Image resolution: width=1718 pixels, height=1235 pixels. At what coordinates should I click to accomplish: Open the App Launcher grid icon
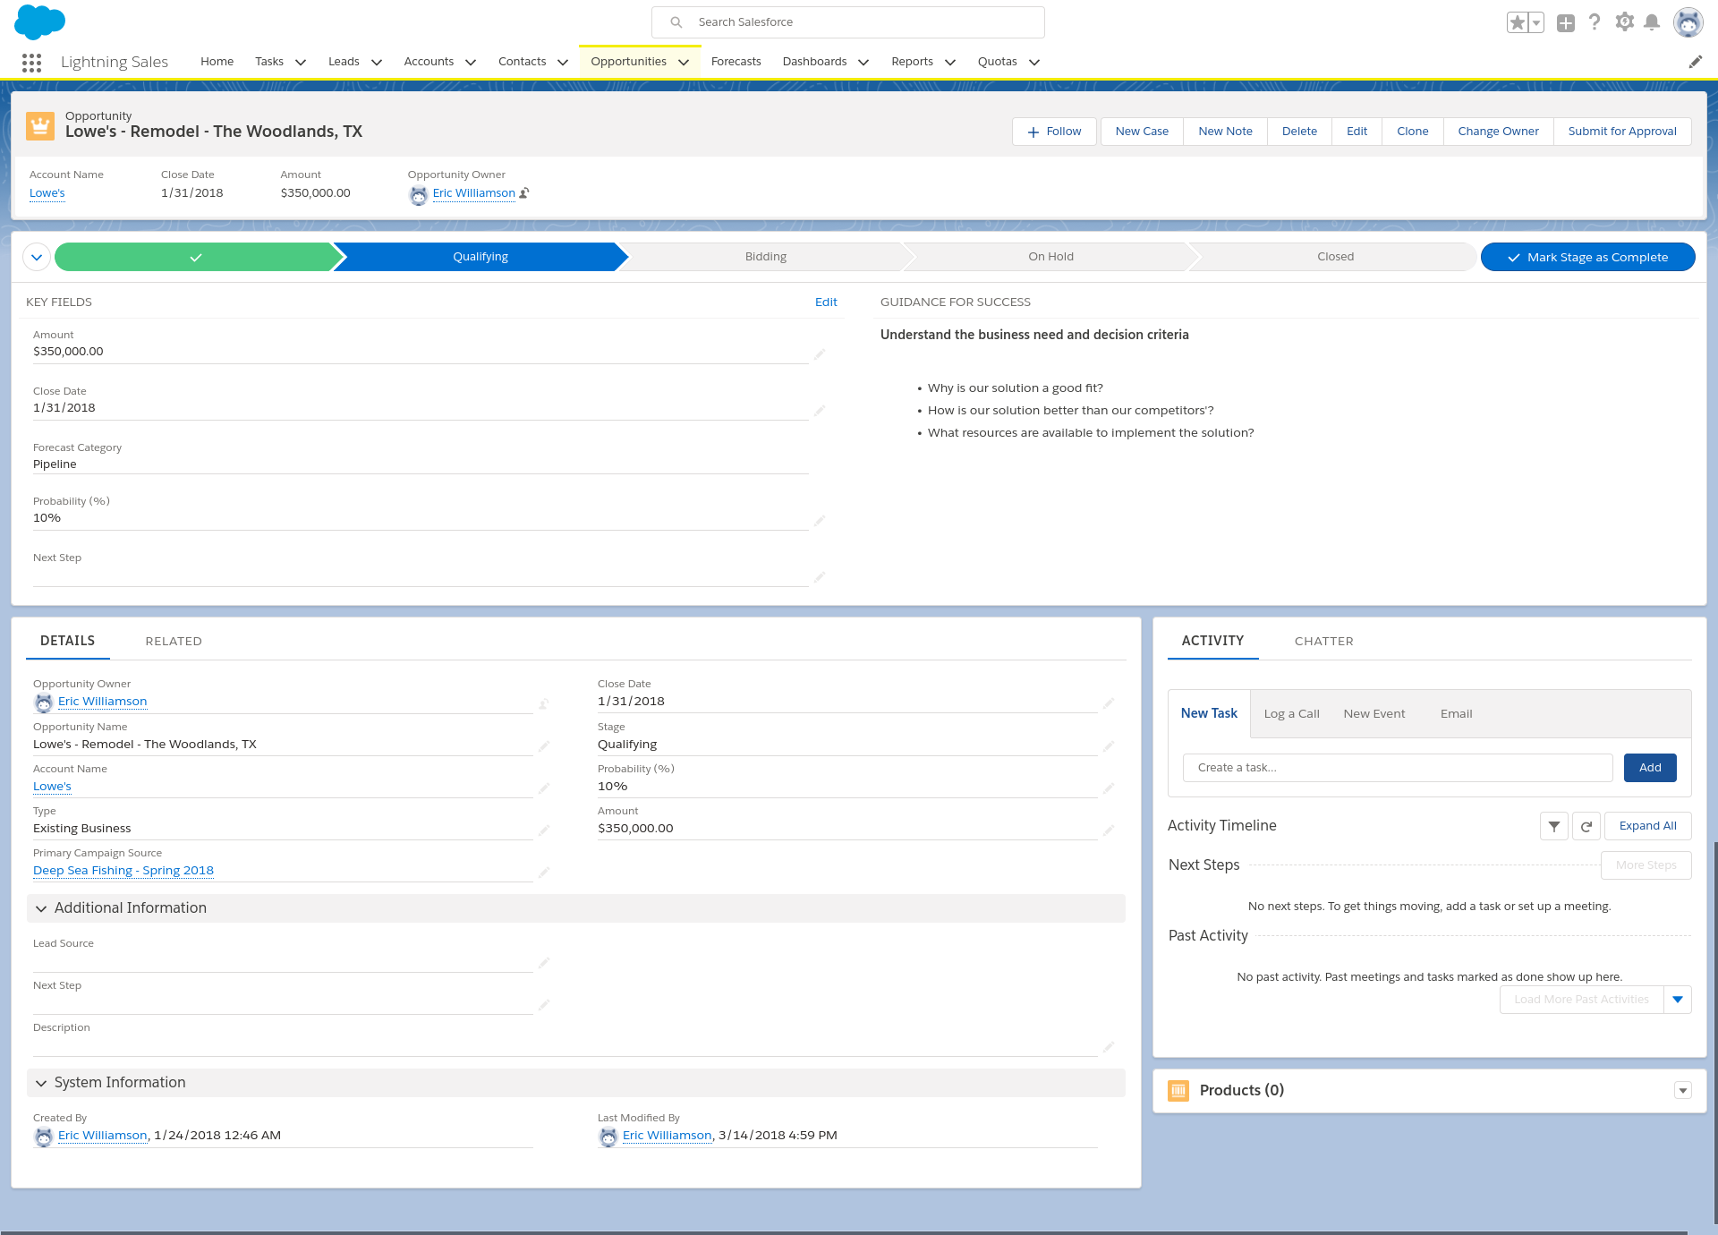click(x=31, y=62)
